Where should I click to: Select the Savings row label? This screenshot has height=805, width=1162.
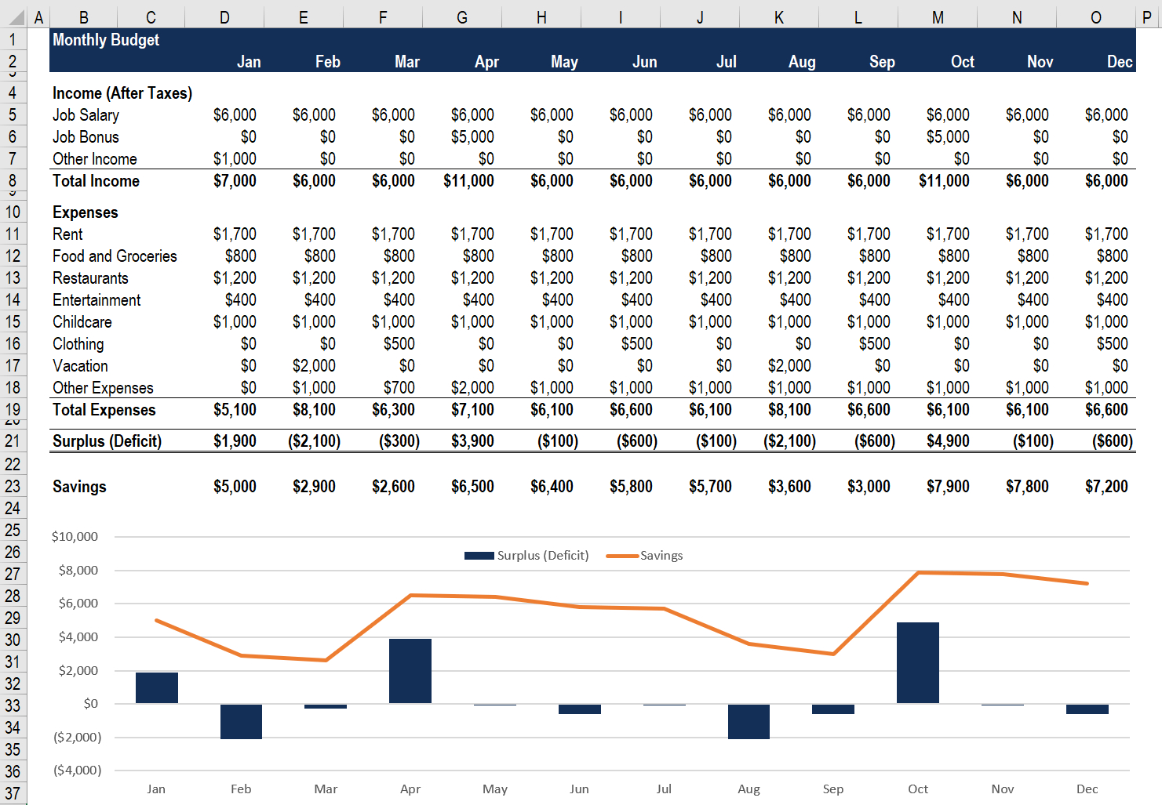[x=78, y=486]
